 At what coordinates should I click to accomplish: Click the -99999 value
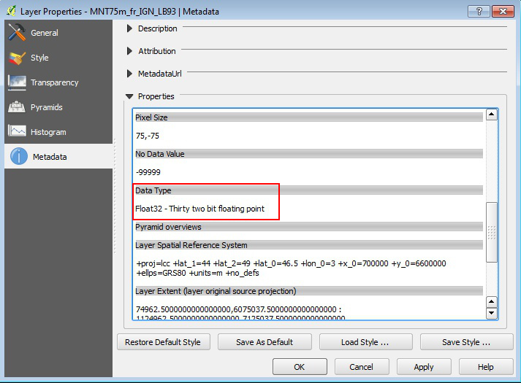coord(148,172)
